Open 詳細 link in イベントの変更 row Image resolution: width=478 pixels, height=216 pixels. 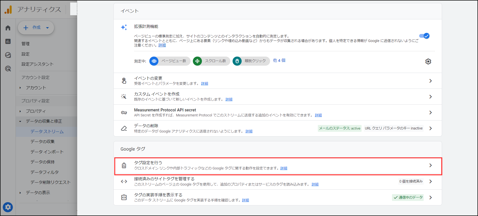click(205, 83)
